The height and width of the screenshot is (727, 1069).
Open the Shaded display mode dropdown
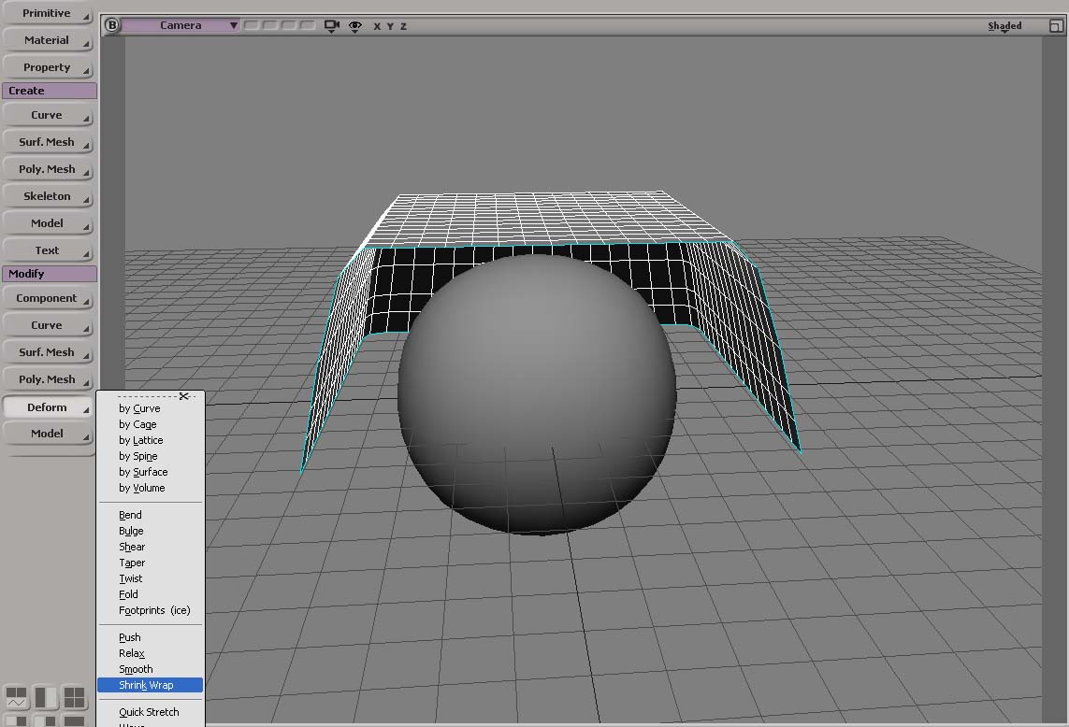coord(1004,26)
